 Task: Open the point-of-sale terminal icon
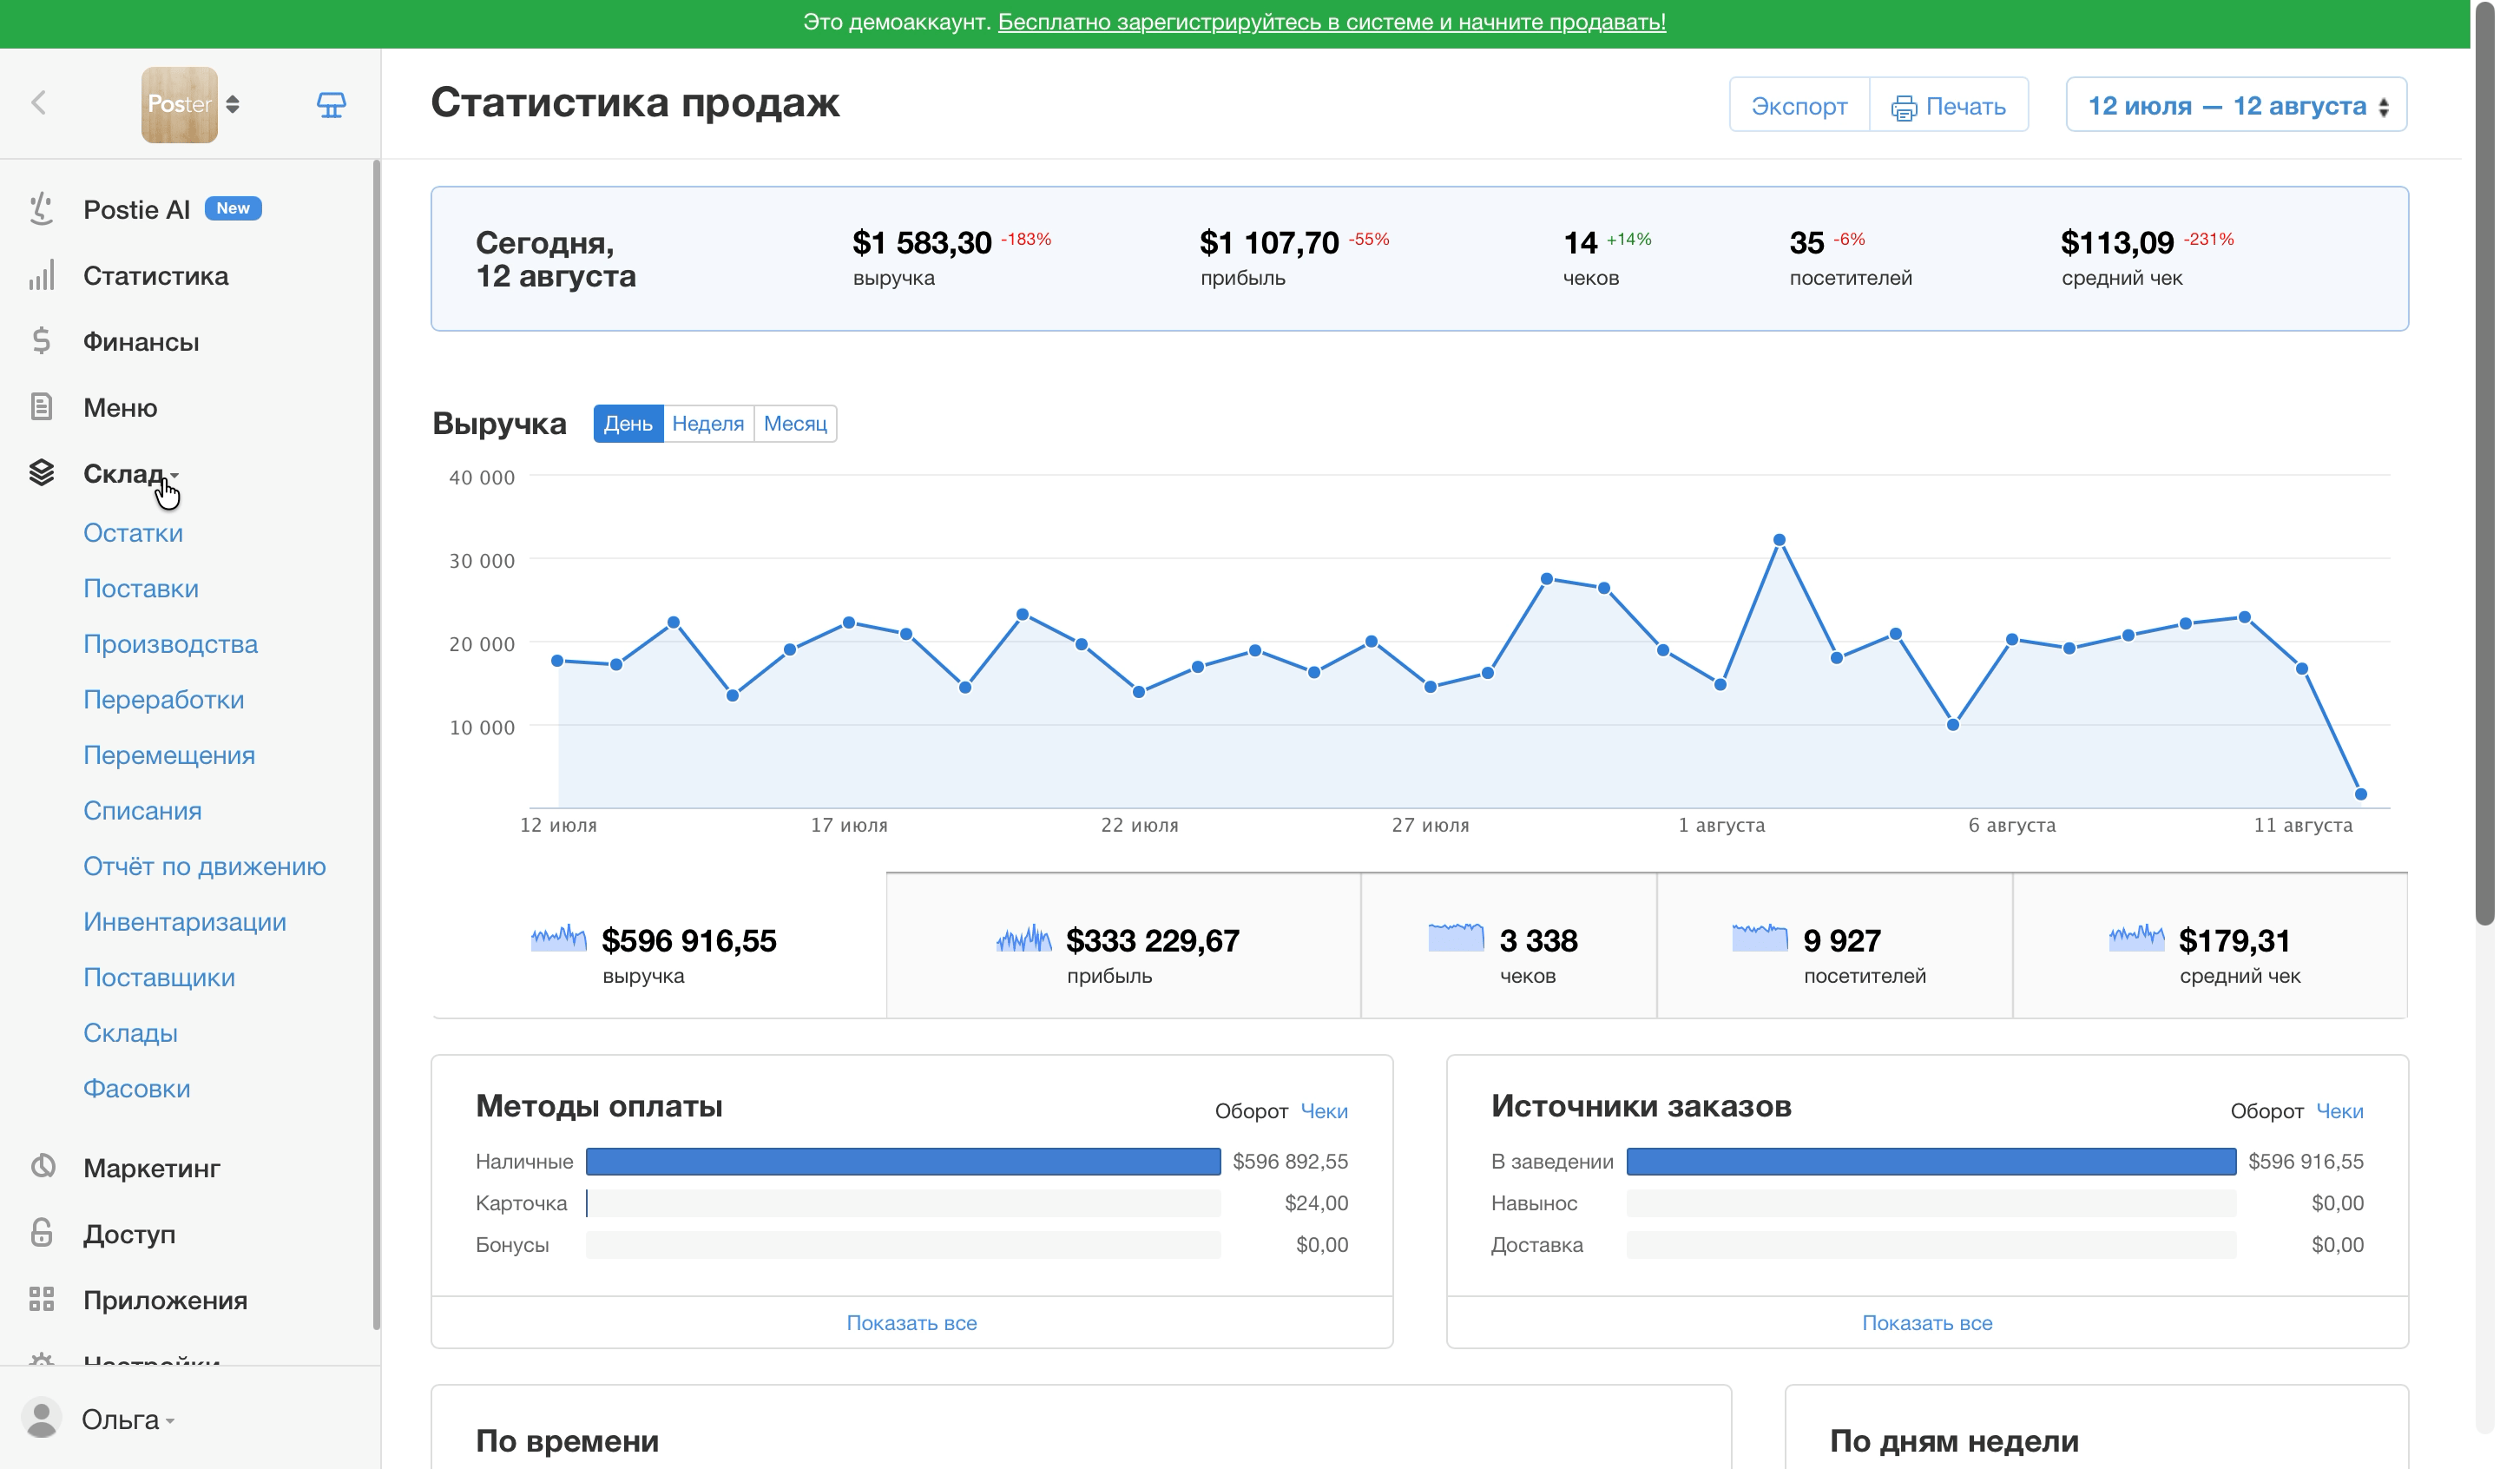coord(332,104)
